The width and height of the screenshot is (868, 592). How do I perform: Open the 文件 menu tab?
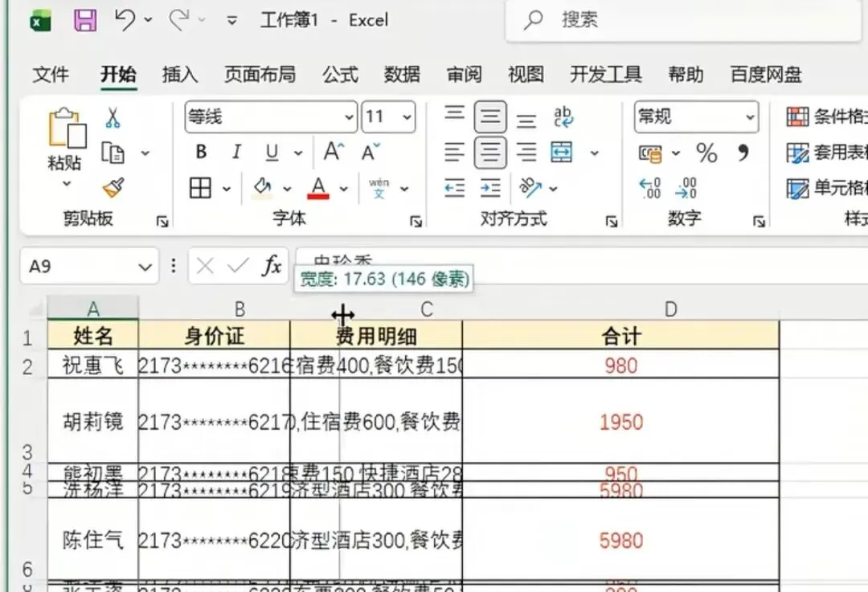pyautogui.click(x=51, y=74)
